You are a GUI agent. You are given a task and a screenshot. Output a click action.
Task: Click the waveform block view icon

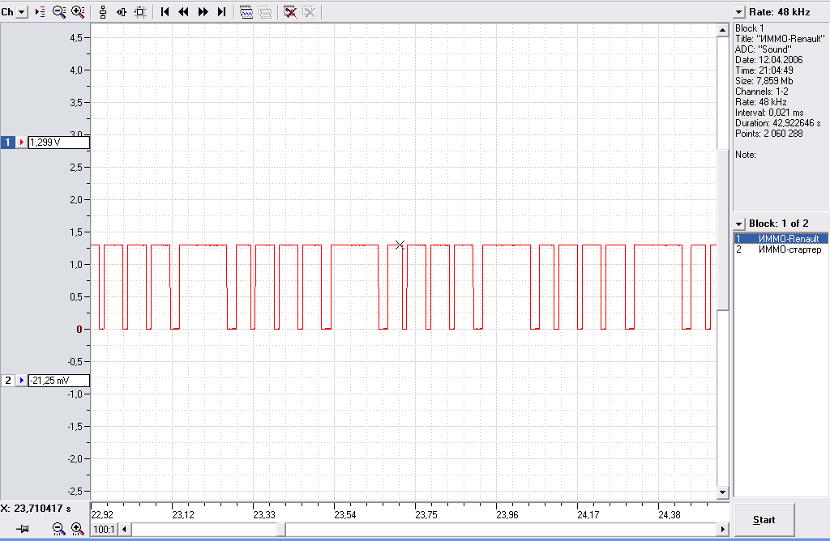coord(246,11)
